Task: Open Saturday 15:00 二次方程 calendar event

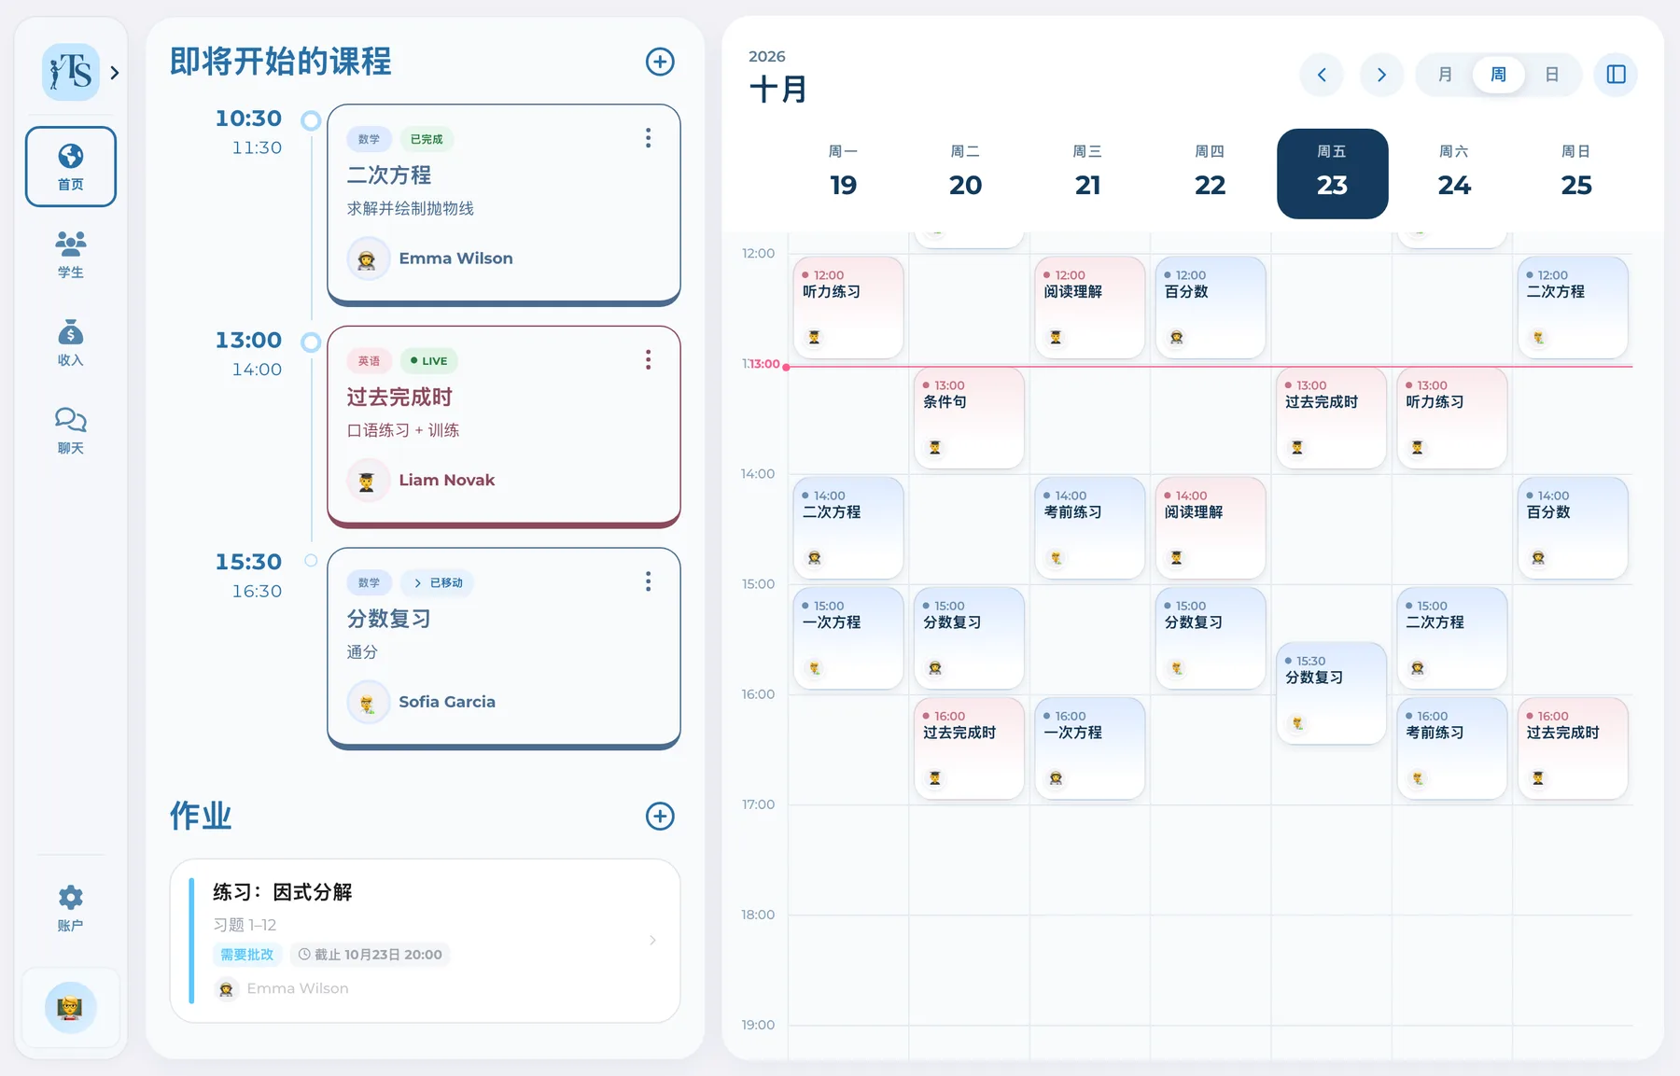Action: (1451, 638)
